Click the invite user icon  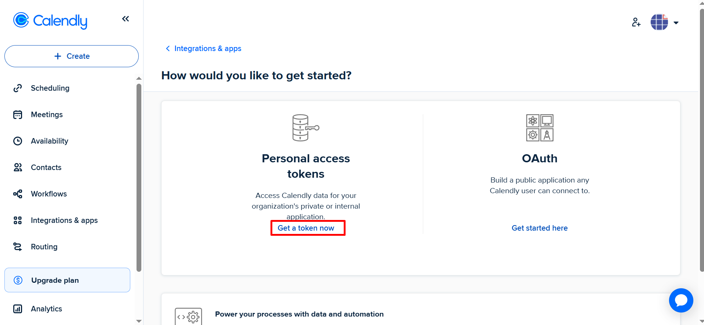coord(636,22)
